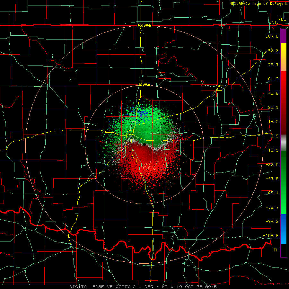289x289 pixels.
Task: Click the VEL label above the color scale
Action: (282, 19)
